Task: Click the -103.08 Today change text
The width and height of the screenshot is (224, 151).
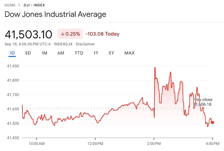Action: point(102,34)
